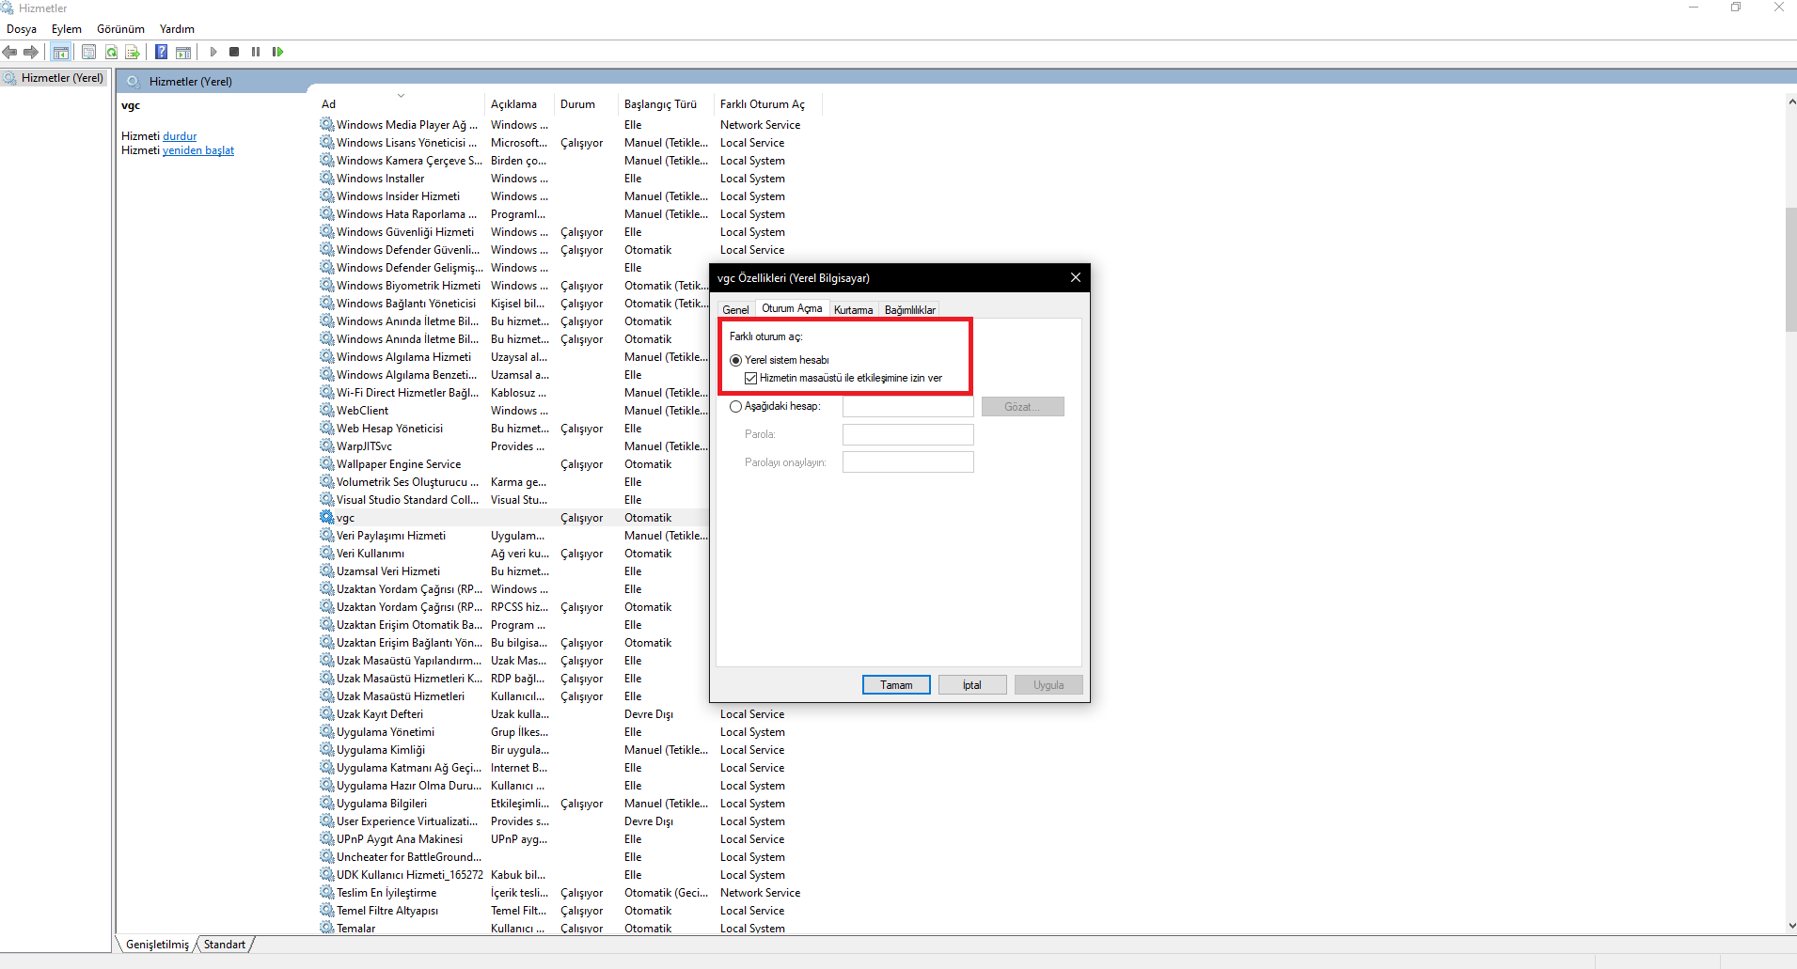Open the Eylem menu
Screen dimensions: 1797x969
67,29
